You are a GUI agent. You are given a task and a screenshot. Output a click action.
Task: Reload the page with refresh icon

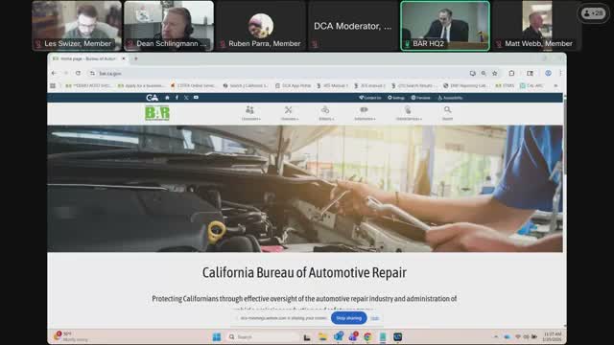coord(78,73)
